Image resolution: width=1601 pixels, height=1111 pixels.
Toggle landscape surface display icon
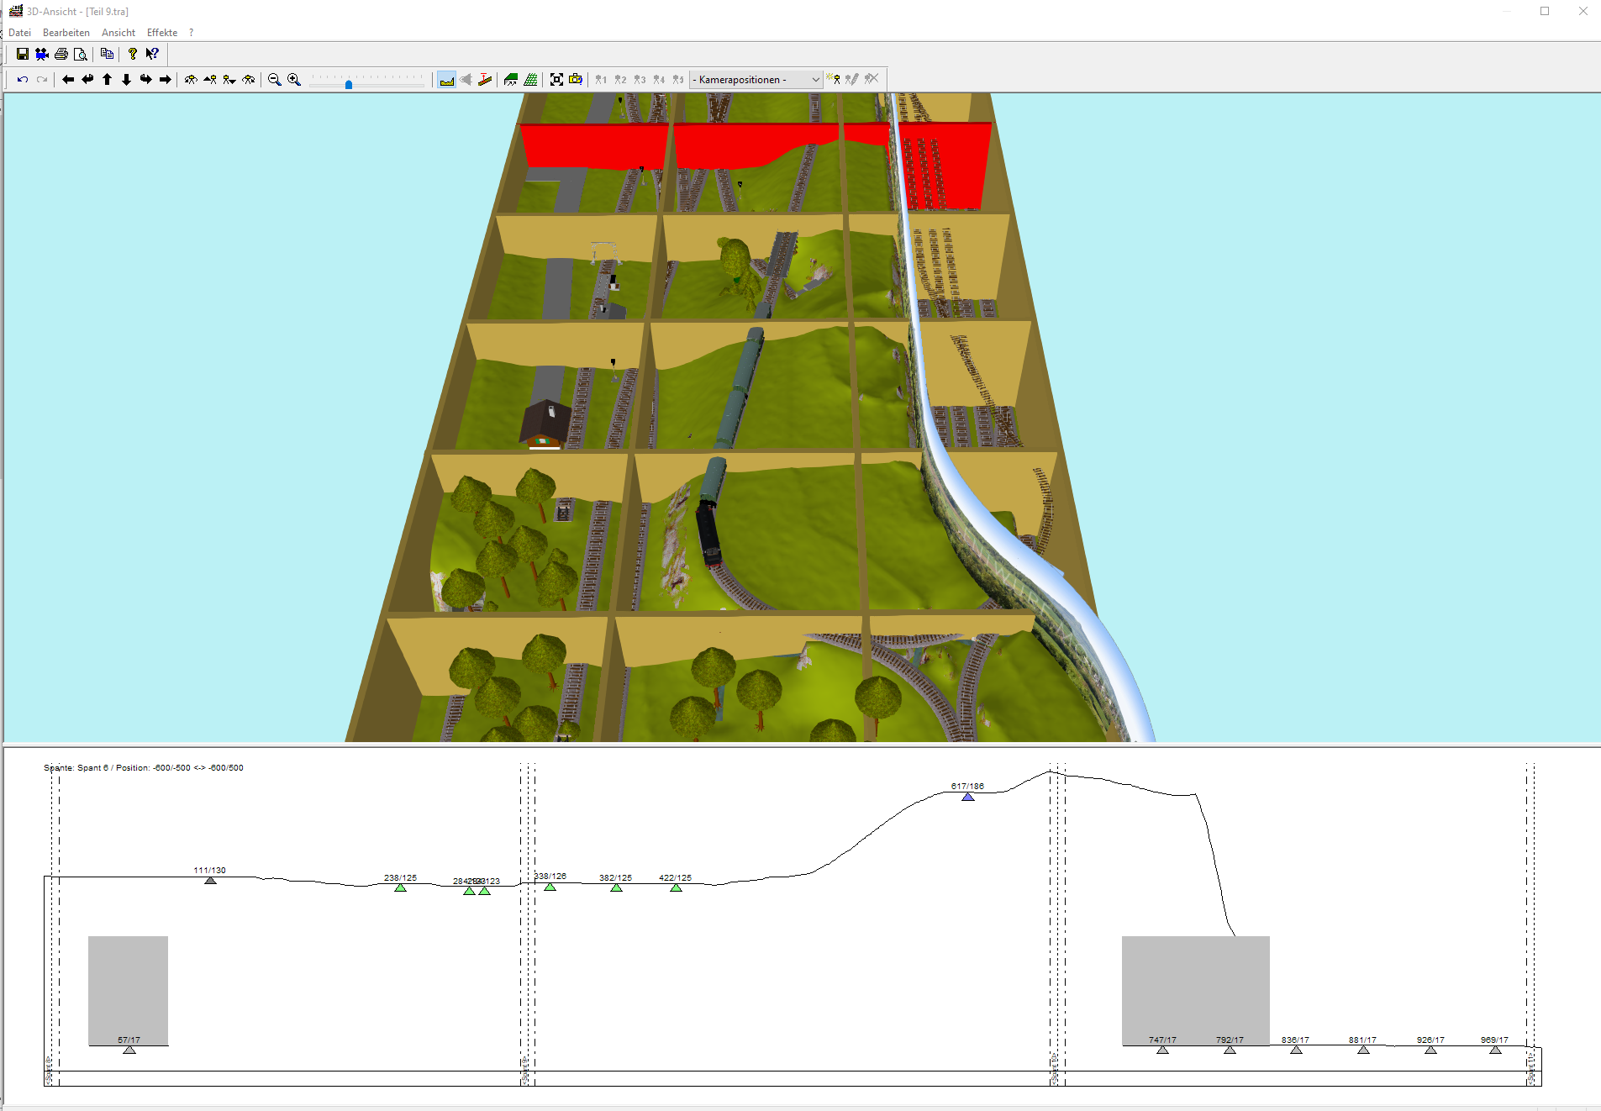click(511, 79)
